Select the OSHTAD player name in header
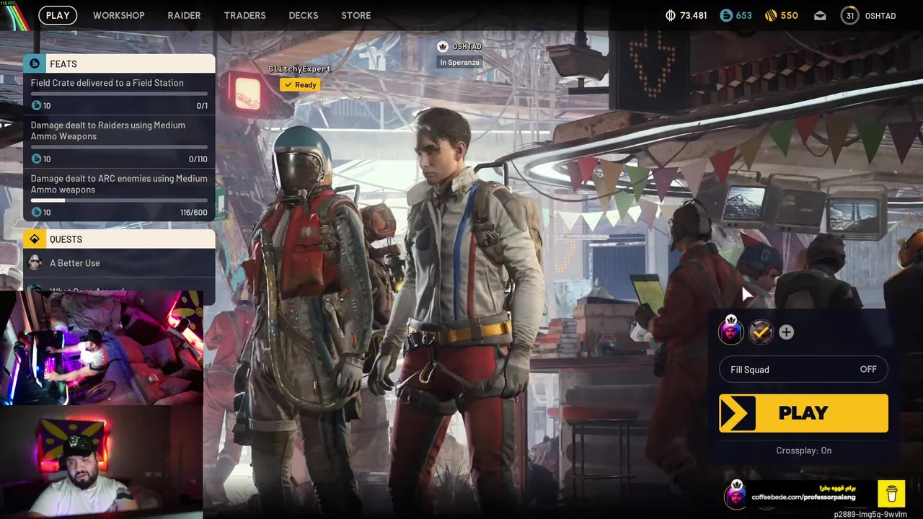The width and height of the screenshot is (923, 519). point(880,16)
